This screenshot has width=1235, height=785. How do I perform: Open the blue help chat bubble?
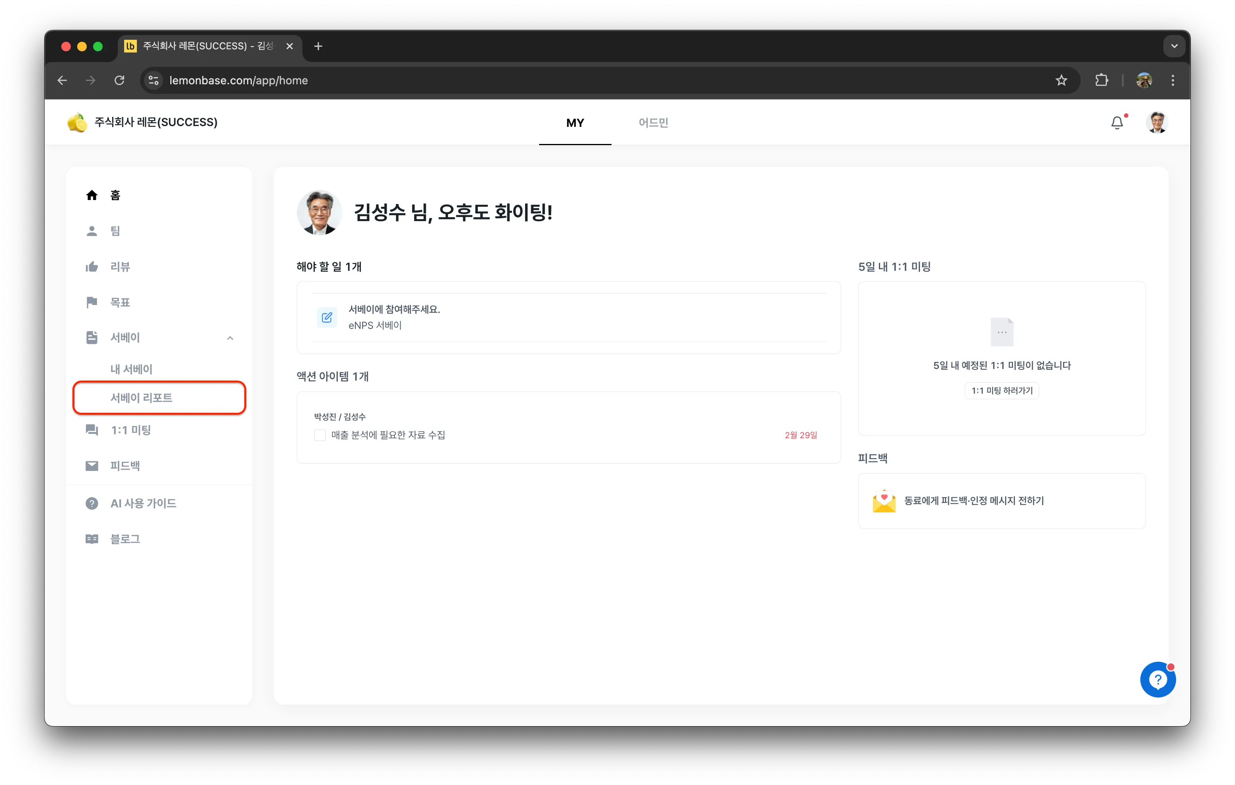pyautogui.click(x=1157, y=679)
